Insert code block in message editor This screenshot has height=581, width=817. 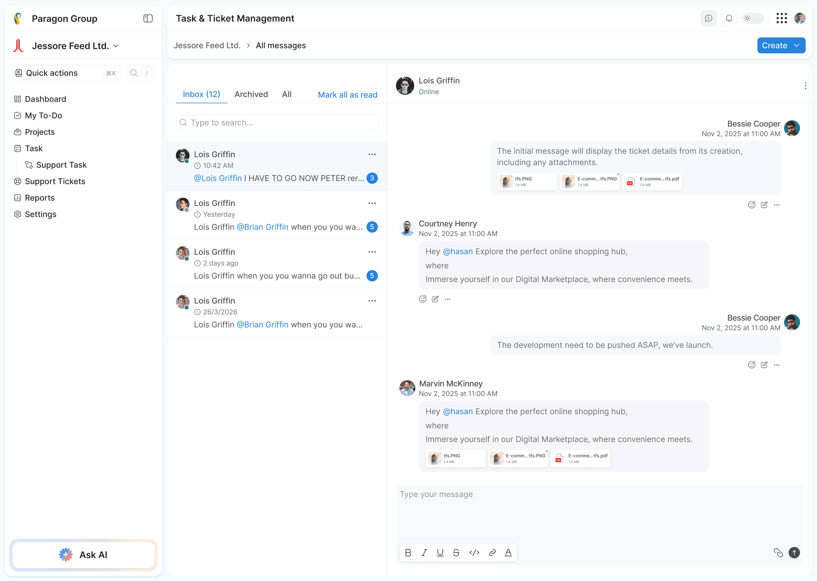[474, 553]
